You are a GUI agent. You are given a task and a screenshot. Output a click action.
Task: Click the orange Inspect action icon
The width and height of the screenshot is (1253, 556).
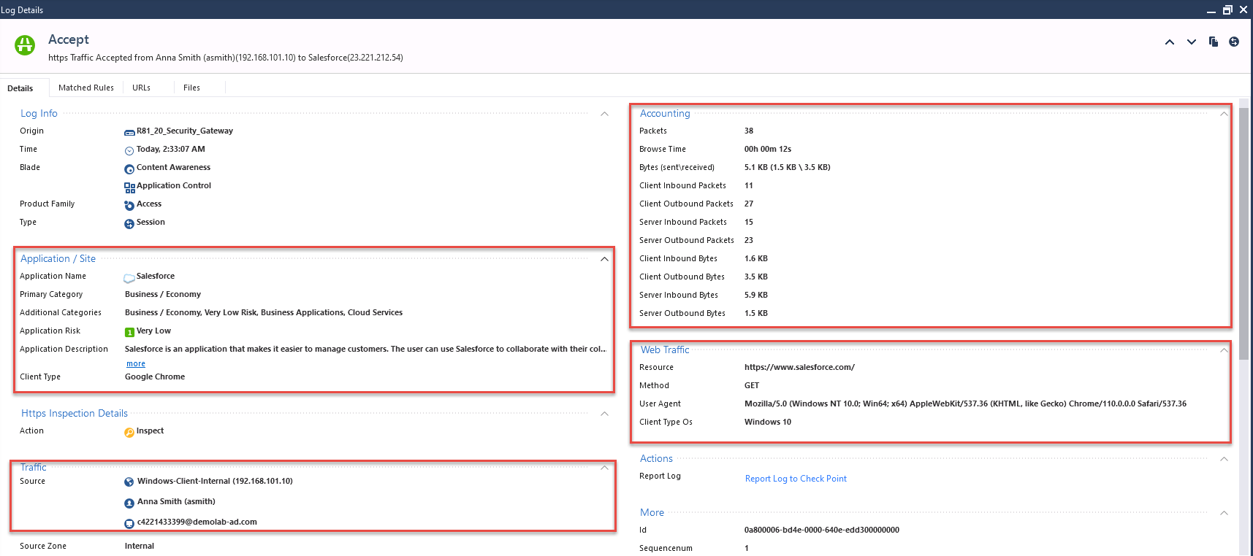129,432
